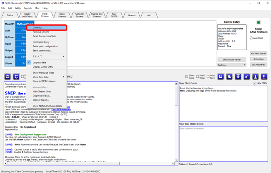The image size is (271, 173).
Task: Click the Add New Stream button
Action: [x=258, y=53]
